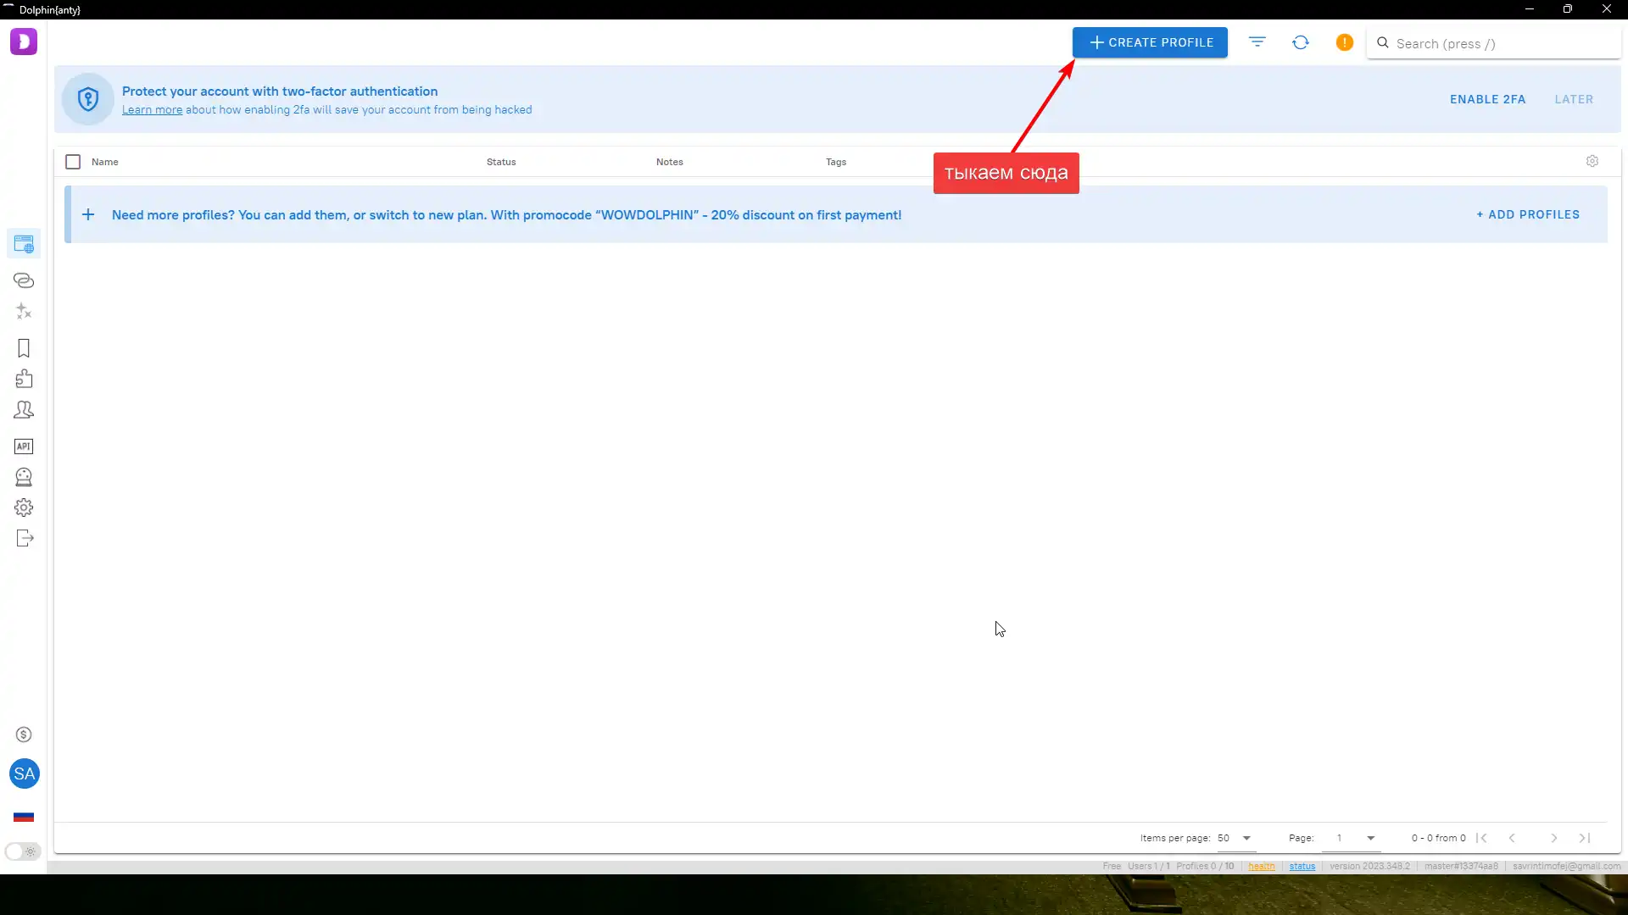Image resolution: width=1628 pixels, height=915 pixels.
Task: Click the Tags column header
Action: pyautogui.click(x=836, y=162)
